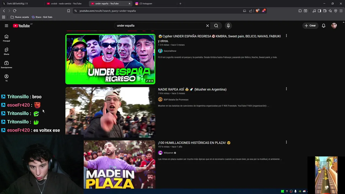The image size is (345, 194).
Task: Click the video duration badge 8:14
Action: tap(150, 81)
